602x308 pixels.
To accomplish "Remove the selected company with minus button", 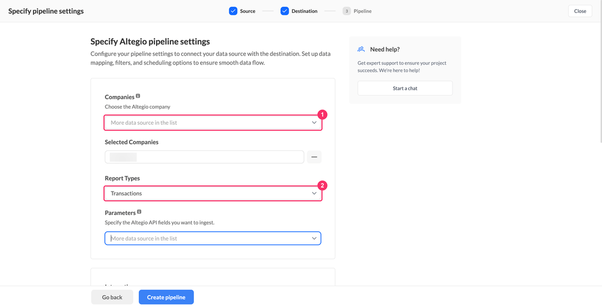I will coord(314,157).
